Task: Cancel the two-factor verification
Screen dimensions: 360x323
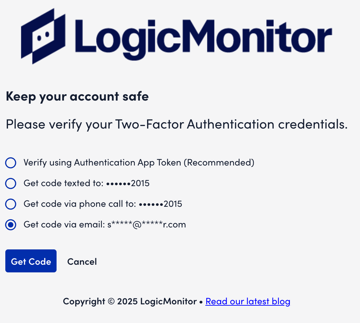Action: (x=82, y=261)
